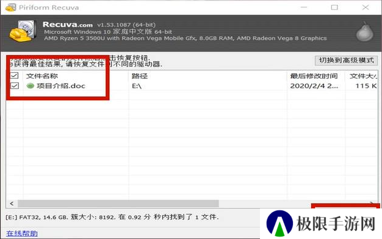Click the 115 K file size cell
Image resolution: width=382 pixels, height=239 pixels.
tap(366, 86)
